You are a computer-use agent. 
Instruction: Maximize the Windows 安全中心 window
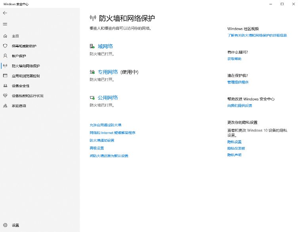point(282,4)
